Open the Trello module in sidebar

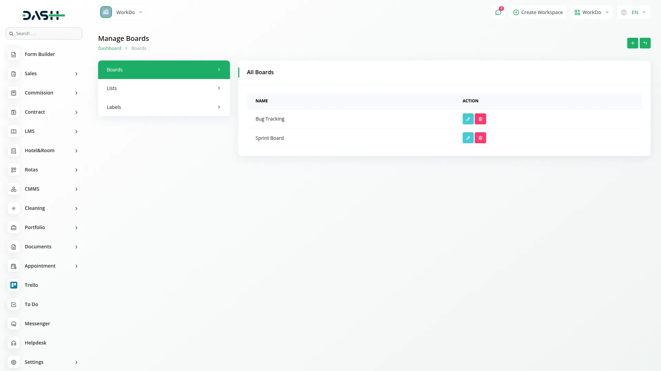(x=31, y=285)
